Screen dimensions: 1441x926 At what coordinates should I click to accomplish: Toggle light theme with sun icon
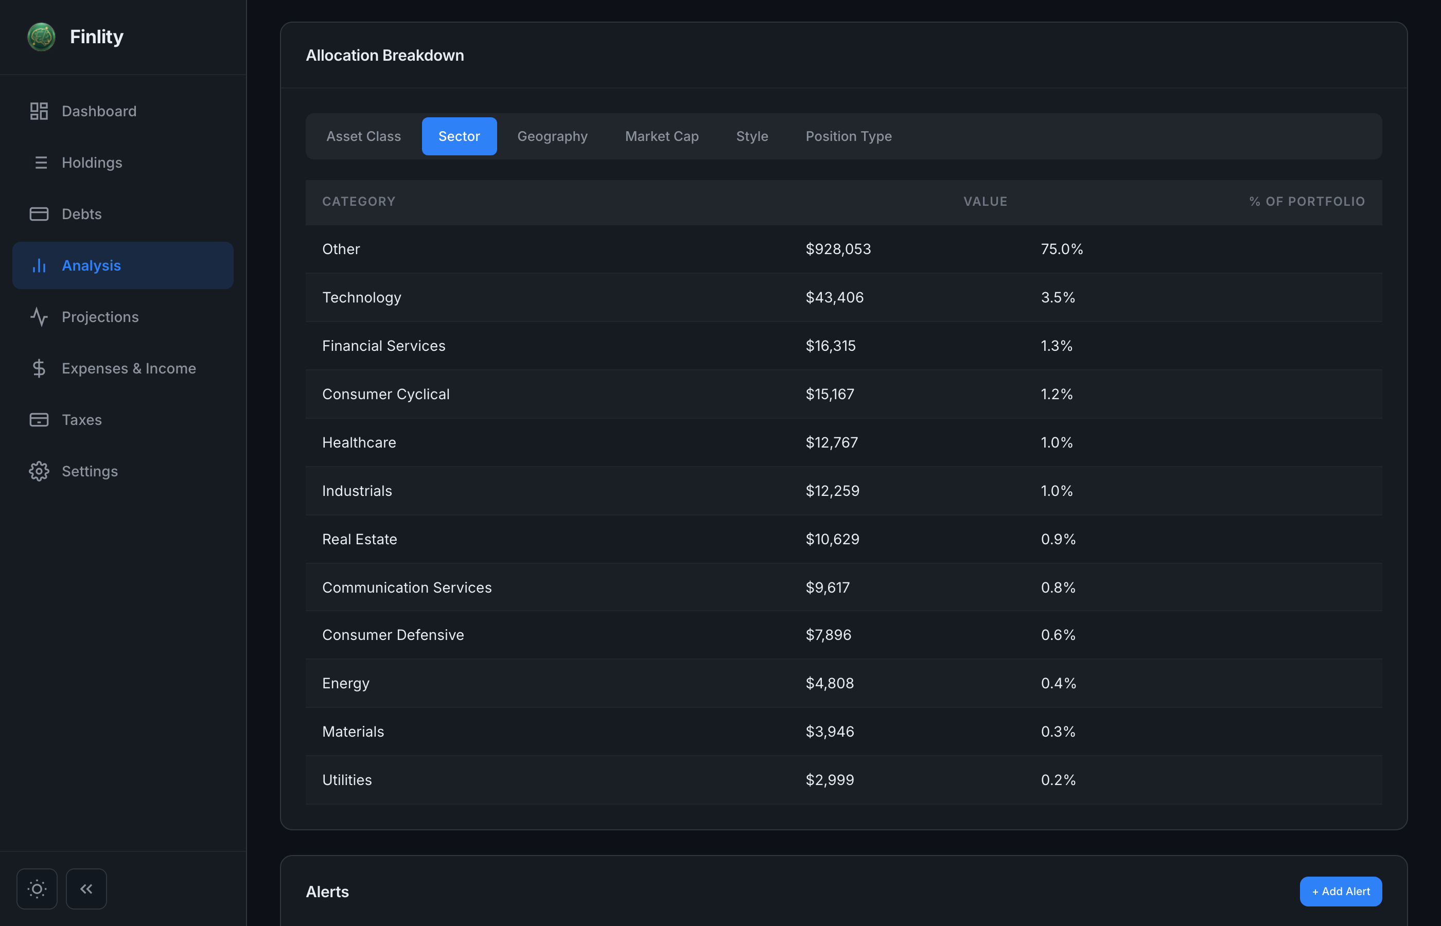37,889
